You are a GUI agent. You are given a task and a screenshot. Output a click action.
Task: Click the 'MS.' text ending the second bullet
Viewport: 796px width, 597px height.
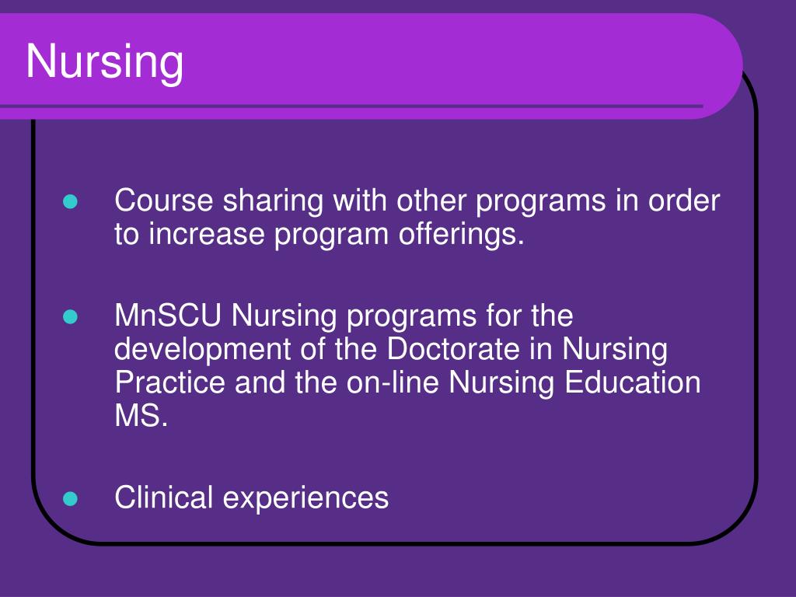(x=141, y=415)
